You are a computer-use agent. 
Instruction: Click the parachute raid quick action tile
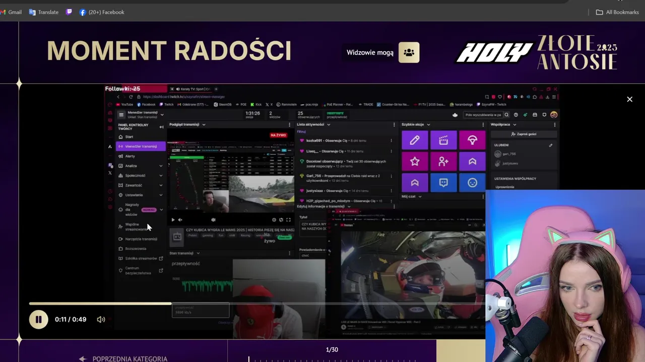pyautogui.click(x=472, y=140)
